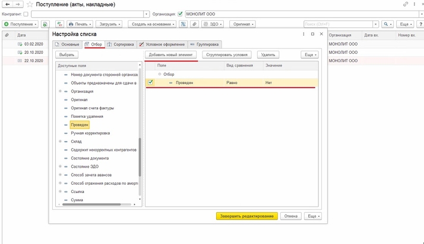
Task: Toggle the Организация filter checkbox
Action: click(180, 14)
